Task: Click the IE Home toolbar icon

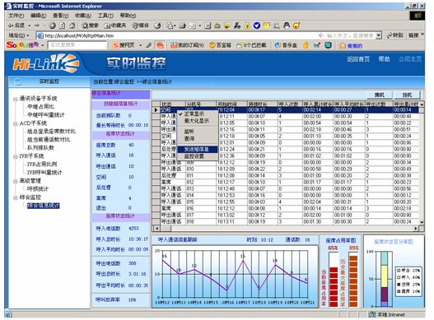Action: click(72, 26)
